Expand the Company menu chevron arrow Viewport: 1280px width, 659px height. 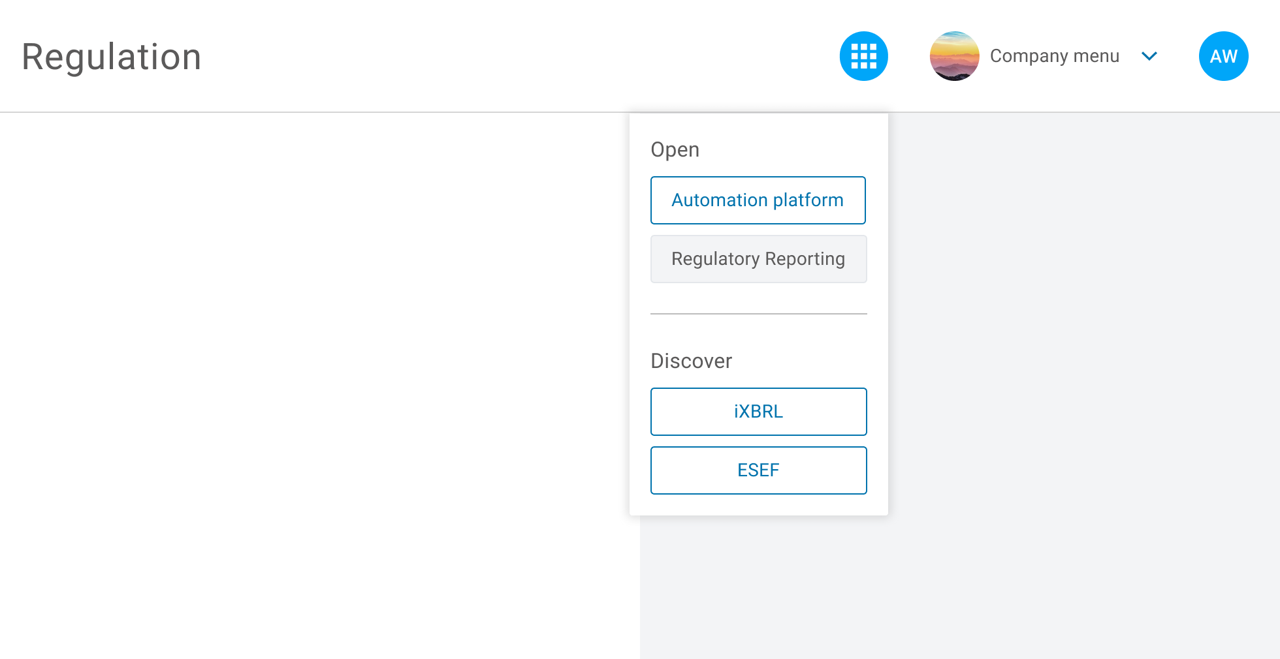coord(1149,56)
